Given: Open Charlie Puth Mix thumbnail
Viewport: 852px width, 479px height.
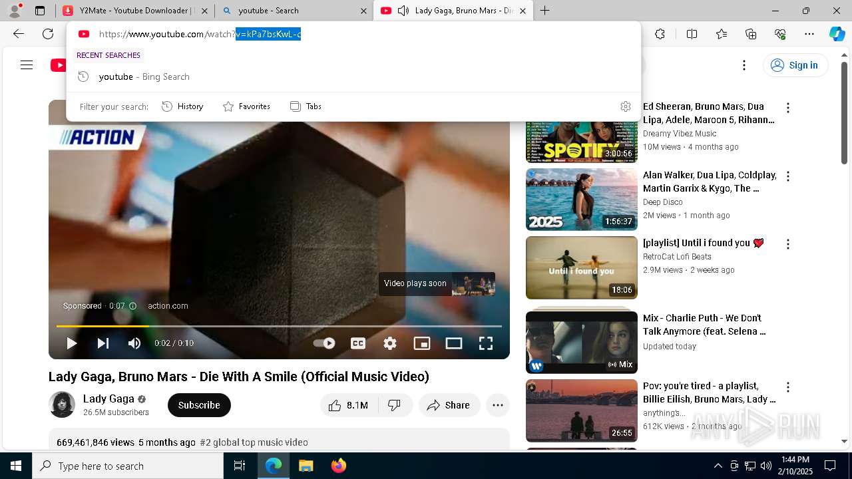Looking at the screenshot, I should 582,342.
